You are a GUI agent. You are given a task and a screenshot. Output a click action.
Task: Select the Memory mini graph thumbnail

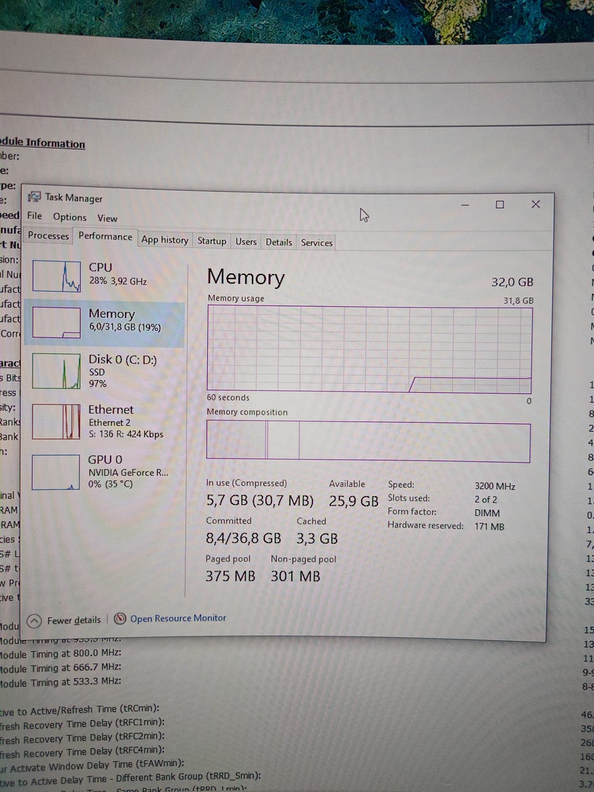pos(56,323)
